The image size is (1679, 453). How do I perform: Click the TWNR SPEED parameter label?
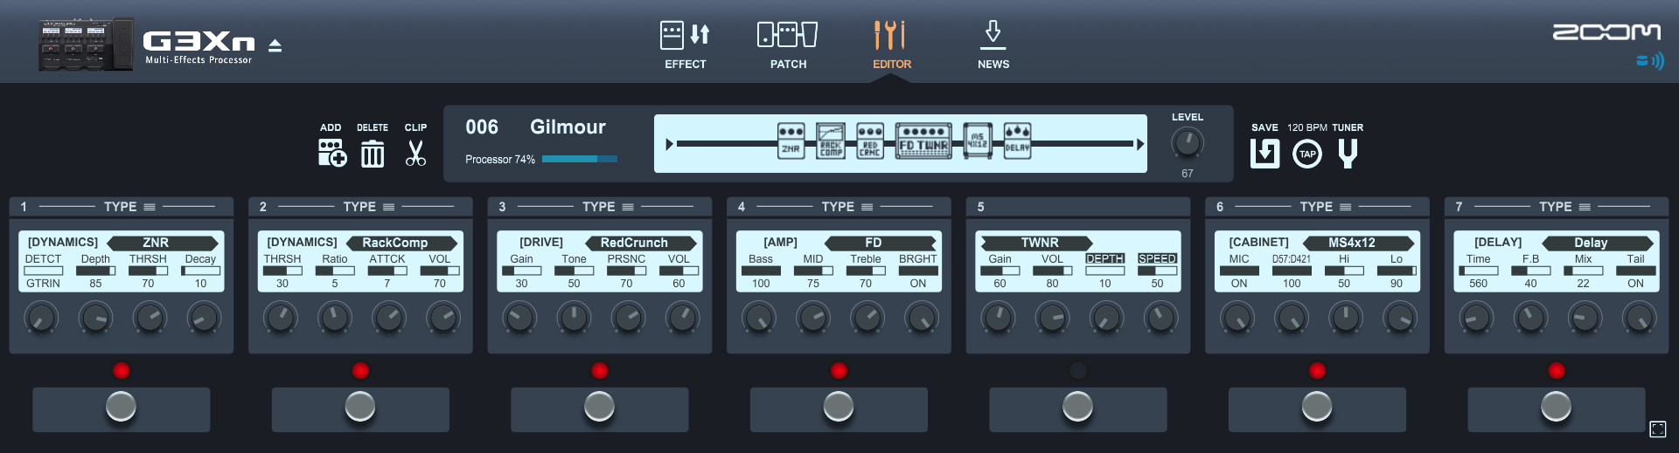click(1157, 258)
